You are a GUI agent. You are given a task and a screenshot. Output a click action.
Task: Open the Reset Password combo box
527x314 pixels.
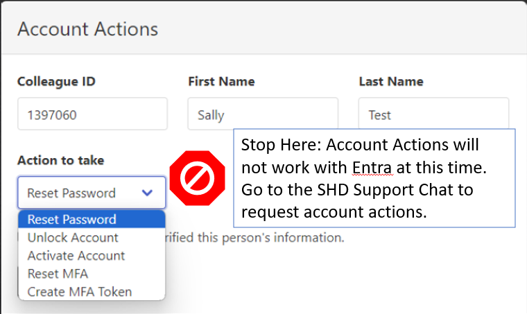point(91,193)
